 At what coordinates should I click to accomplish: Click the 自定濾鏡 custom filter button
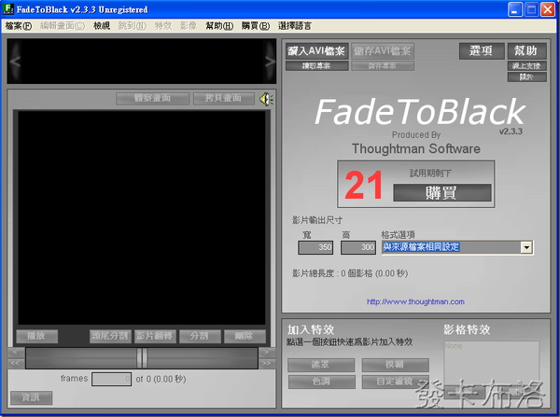click(x=395, y=382)
